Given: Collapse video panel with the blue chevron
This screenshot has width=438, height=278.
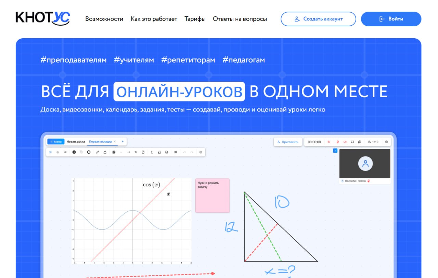Looking at the screenshot, I should [x=335, y=150].
